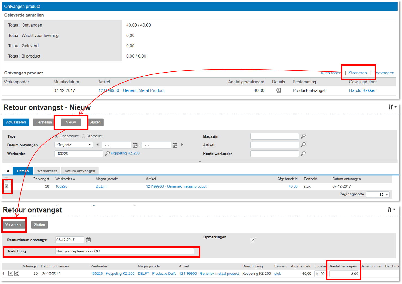Open the first calendar picker in Datum ontvangen
Viewport: 402px width, 284px height.
(x=135, y=145)
